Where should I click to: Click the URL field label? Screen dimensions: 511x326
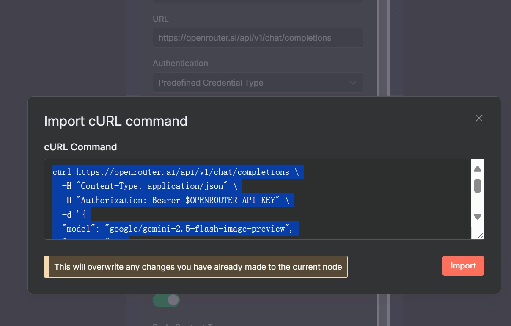pyautogui.click(x=160, y=19)
